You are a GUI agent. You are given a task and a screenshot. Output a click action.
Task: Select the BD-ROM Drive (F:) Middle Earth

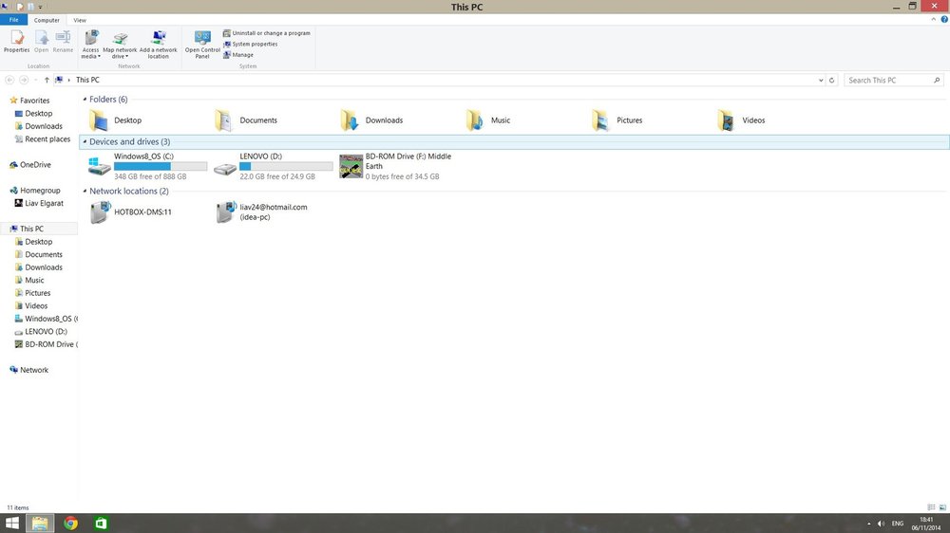[397, 166]
